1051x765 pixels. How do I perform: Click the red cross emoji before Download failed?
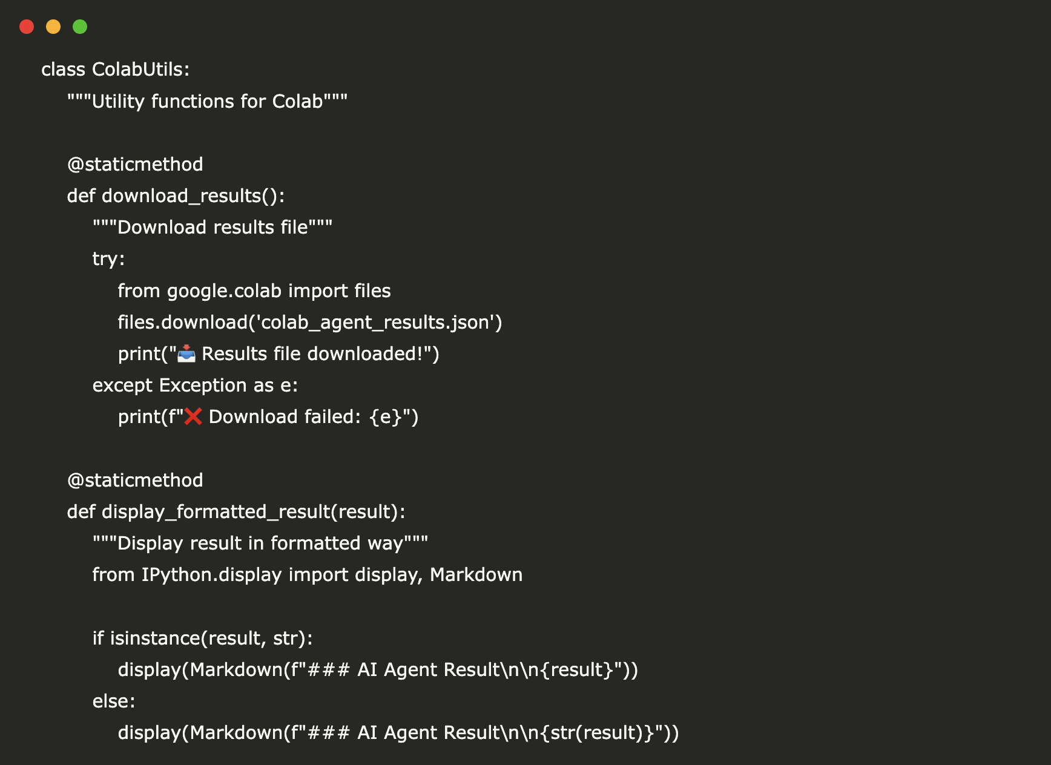pyautogui.click(x=193, y=416)
